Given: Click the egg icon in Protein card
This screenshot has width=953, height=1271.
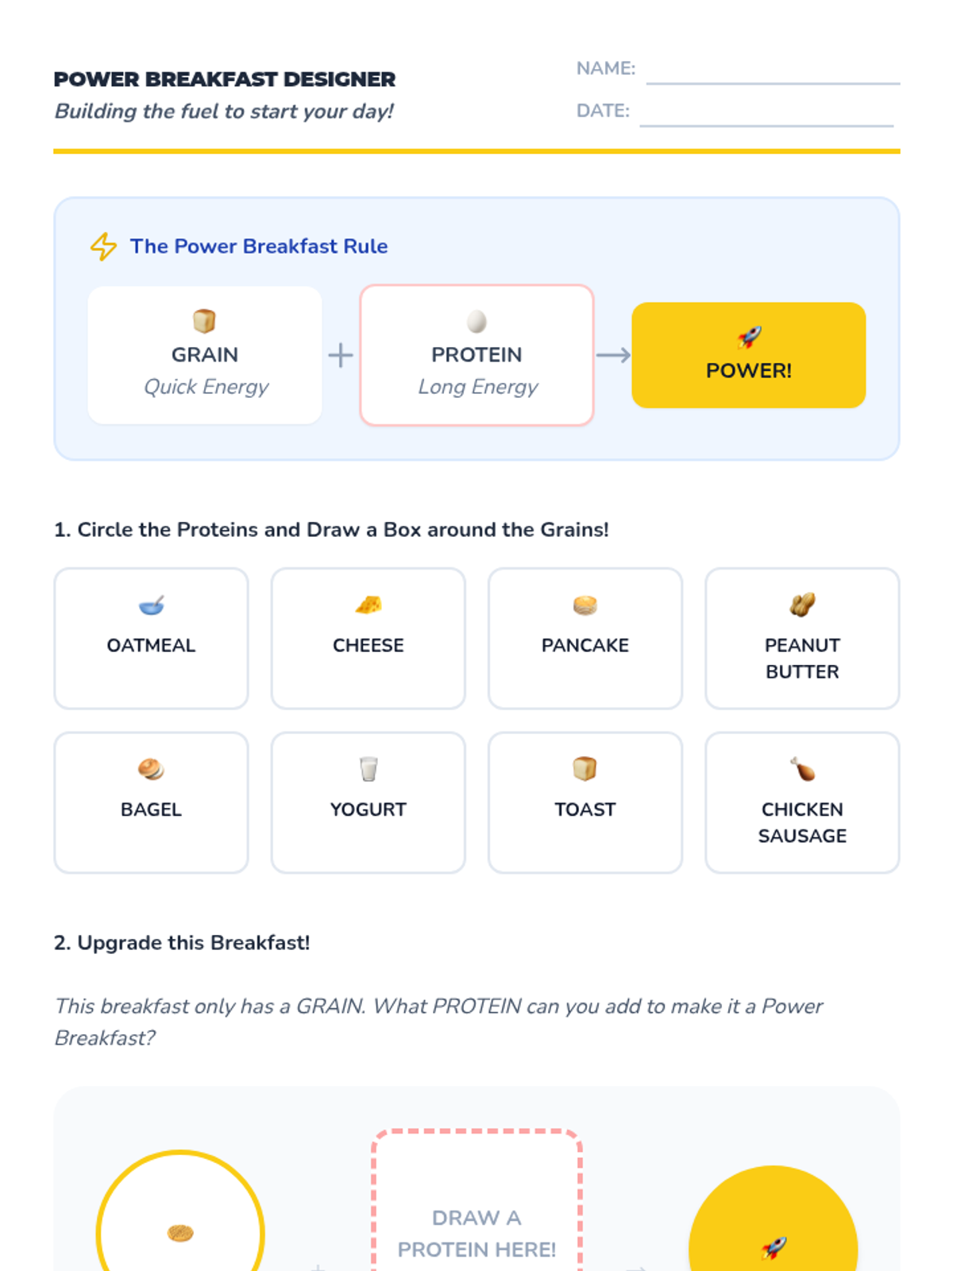Looking at the screenshot, I should pos(476,321).
